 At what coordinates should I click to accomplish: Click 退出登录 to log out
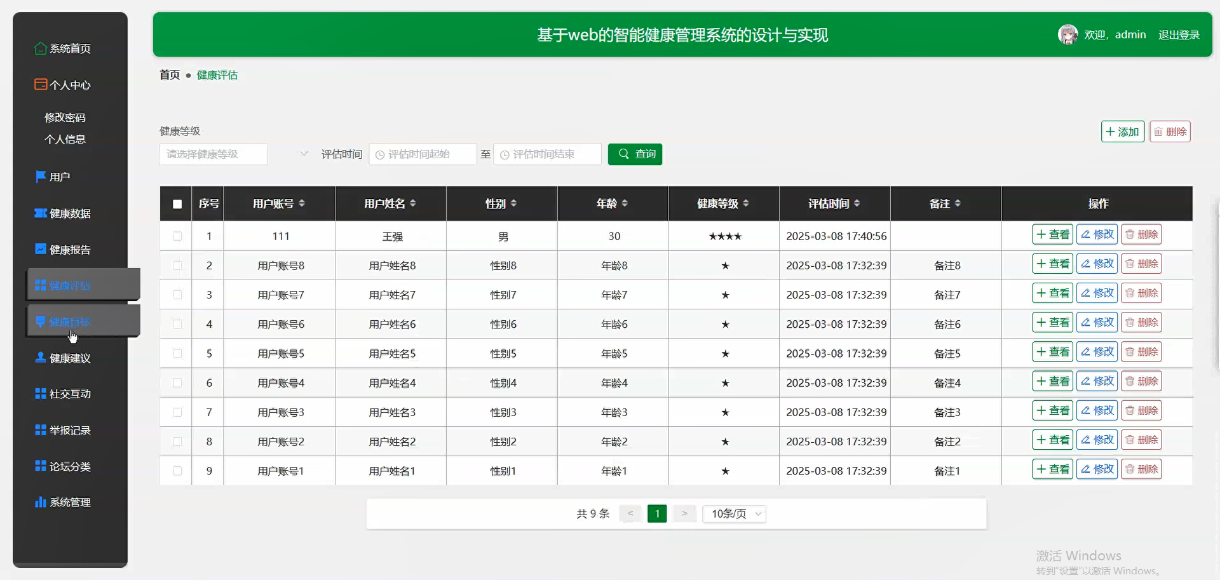1179,34
